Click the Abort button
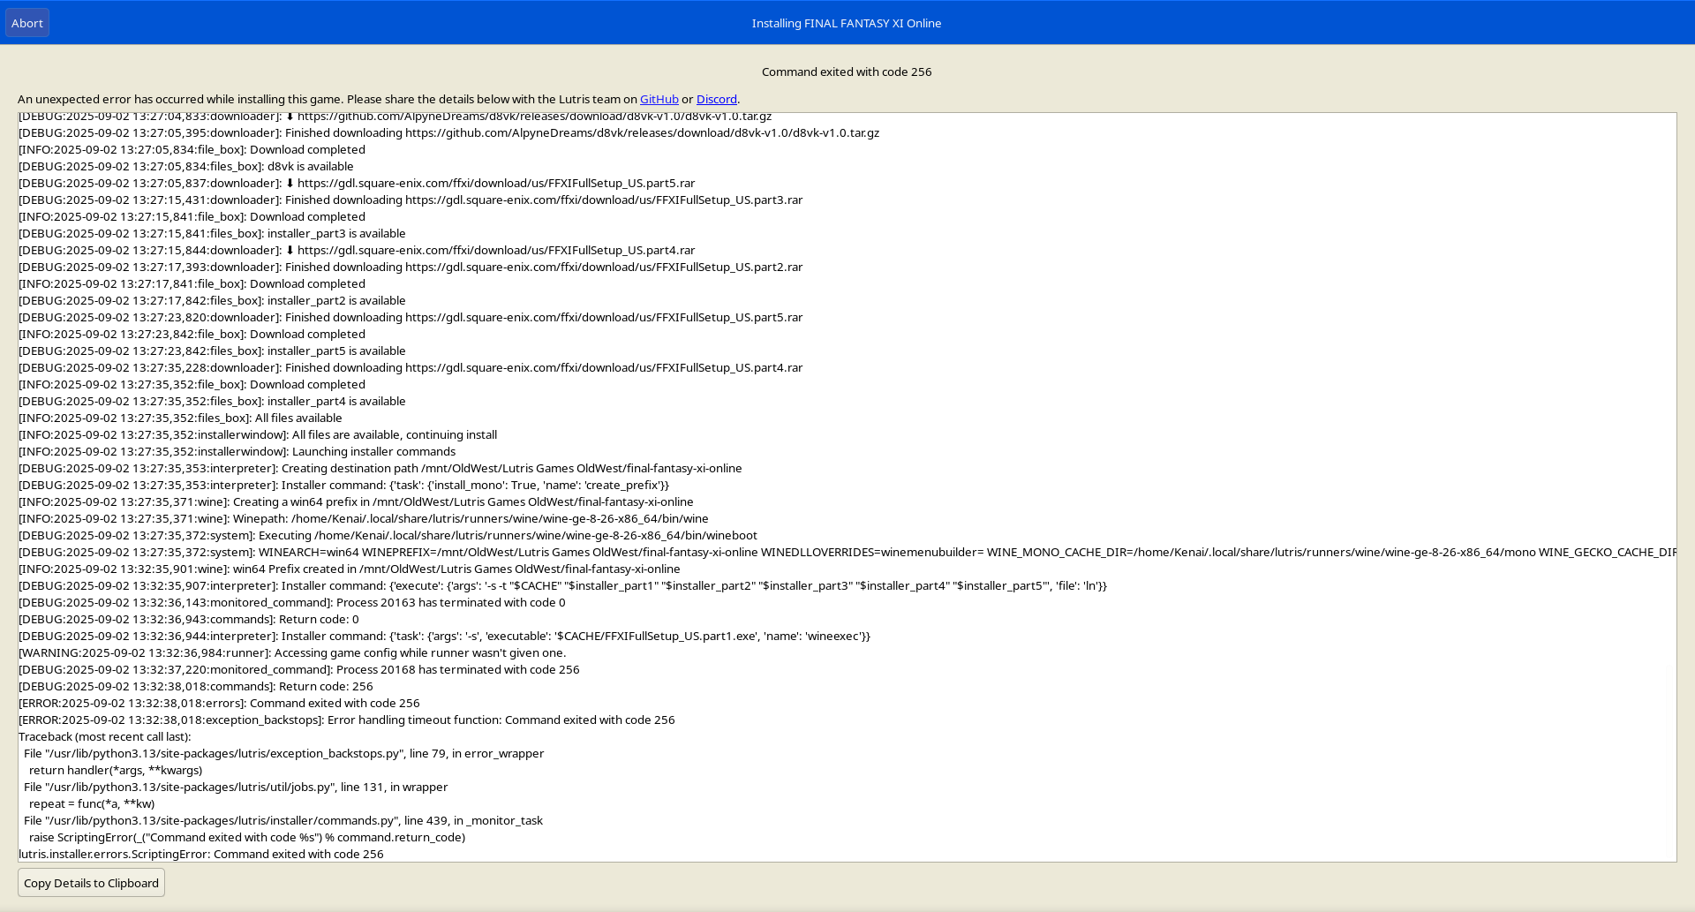 pos(27,23)
